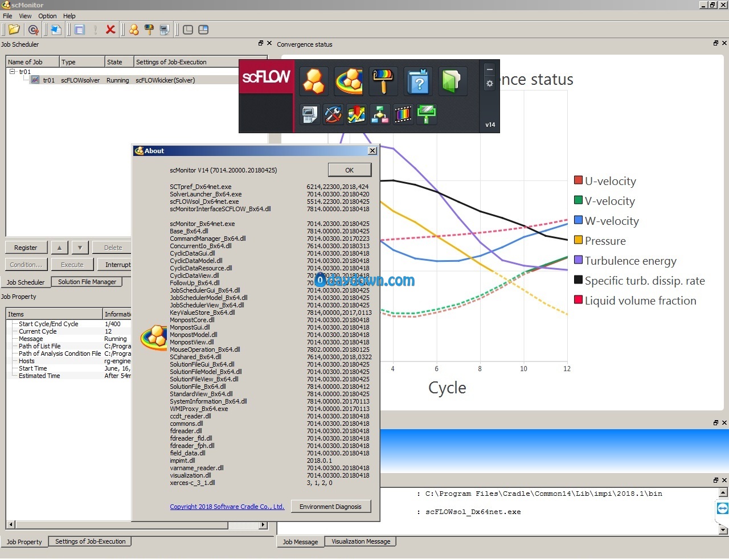Click the open folder icon in scMonitor toolbar

coord(14,30)
